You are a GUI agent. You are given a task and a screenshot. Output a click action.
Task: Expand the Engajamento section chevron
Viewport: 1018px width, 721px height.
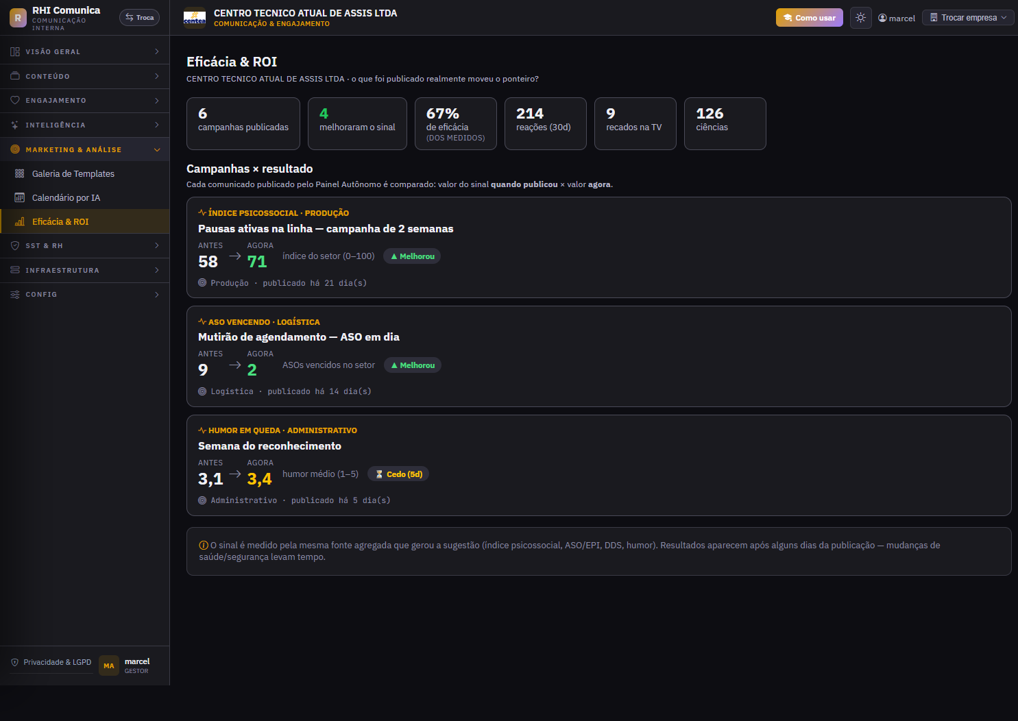pyautogui.click(x=157, y=100)
